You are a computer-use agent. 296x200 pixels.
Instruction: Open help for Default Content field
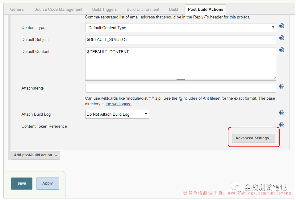(282, 50)
